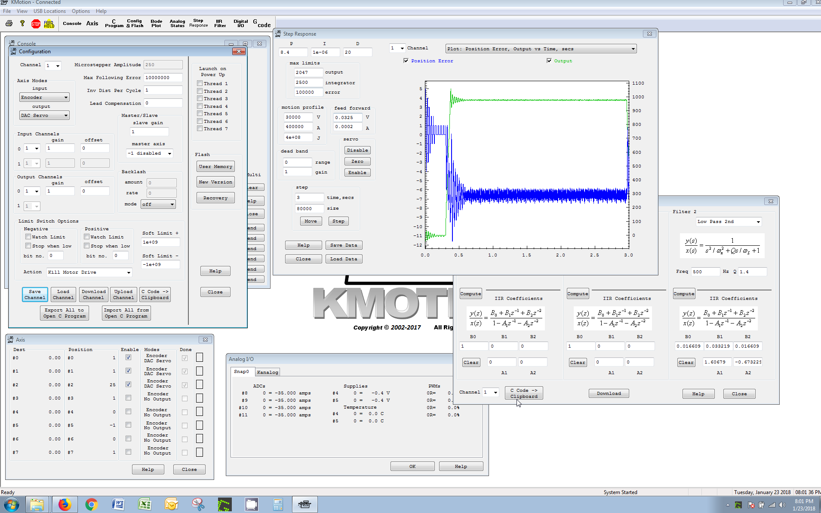
Task: Open the Low Pass 2nd filter dropdown
Action: (758, 222)
